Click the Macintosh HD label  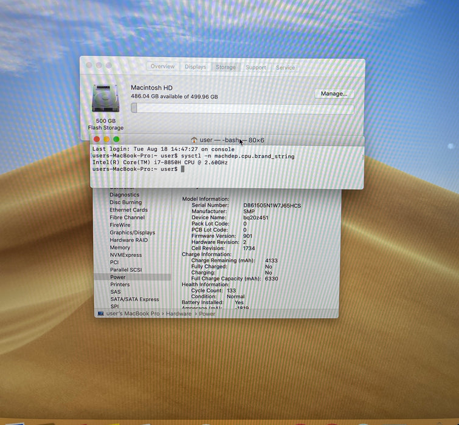click(151, 87)
